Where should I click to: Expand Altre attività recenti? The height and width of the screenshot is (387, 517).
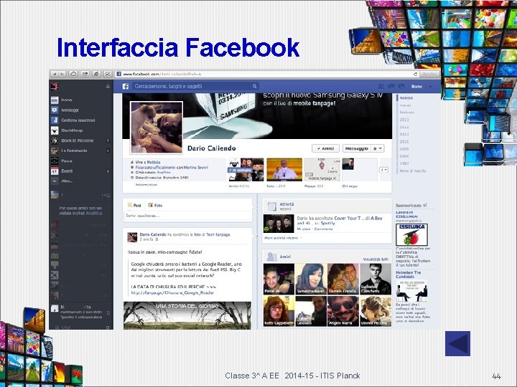(283, 238)
